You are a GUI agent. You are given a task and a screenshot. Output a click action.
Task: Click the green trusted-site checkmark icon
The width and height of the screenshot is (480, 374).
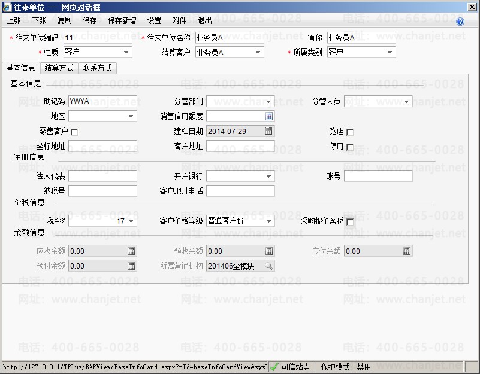(274, 367)
